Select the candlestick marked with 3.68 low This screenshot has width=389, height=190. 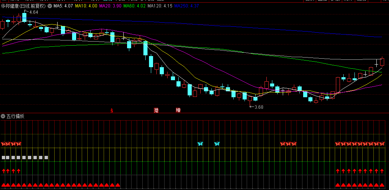[250, 99]
